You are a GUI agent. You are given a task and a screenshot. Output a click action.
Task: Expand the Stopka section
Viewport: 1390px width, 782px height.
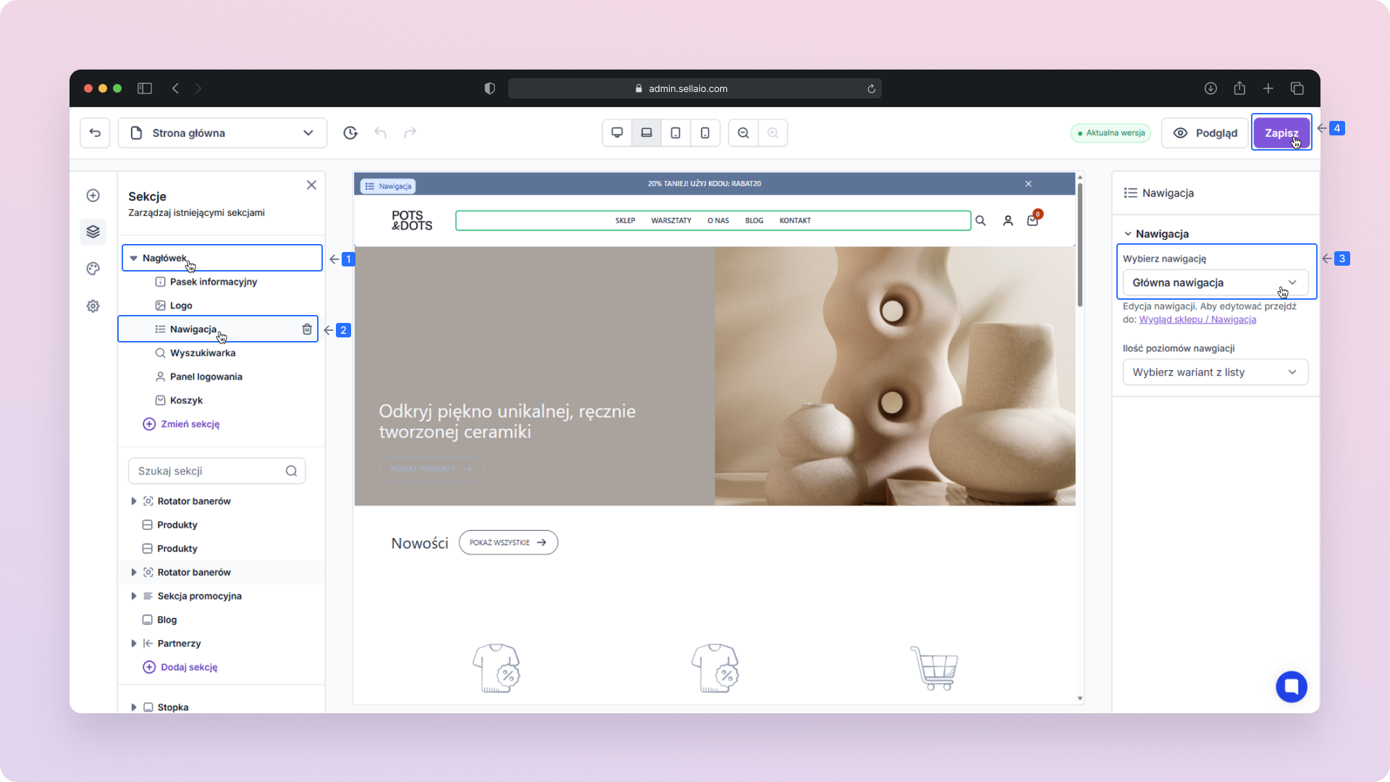coord(134,707)
